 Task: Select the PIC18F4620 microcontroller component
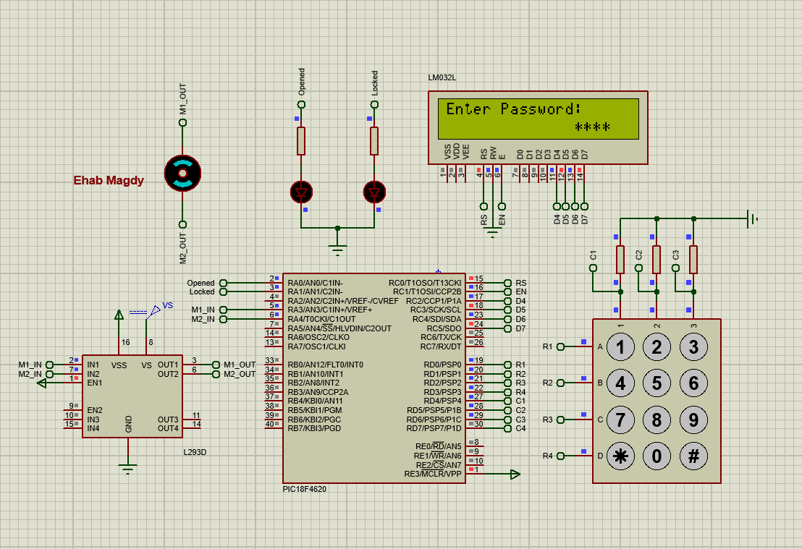(373, 376)
